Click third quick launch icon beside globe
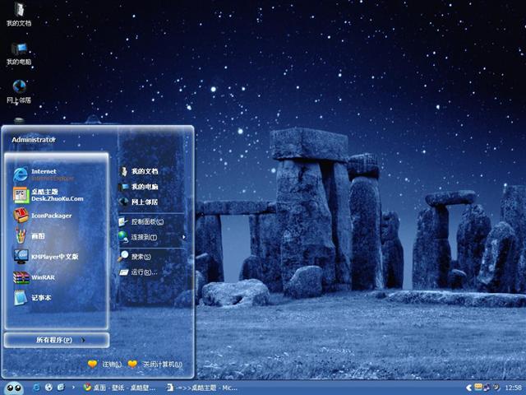The image size is (526, 395). [61, 388]
